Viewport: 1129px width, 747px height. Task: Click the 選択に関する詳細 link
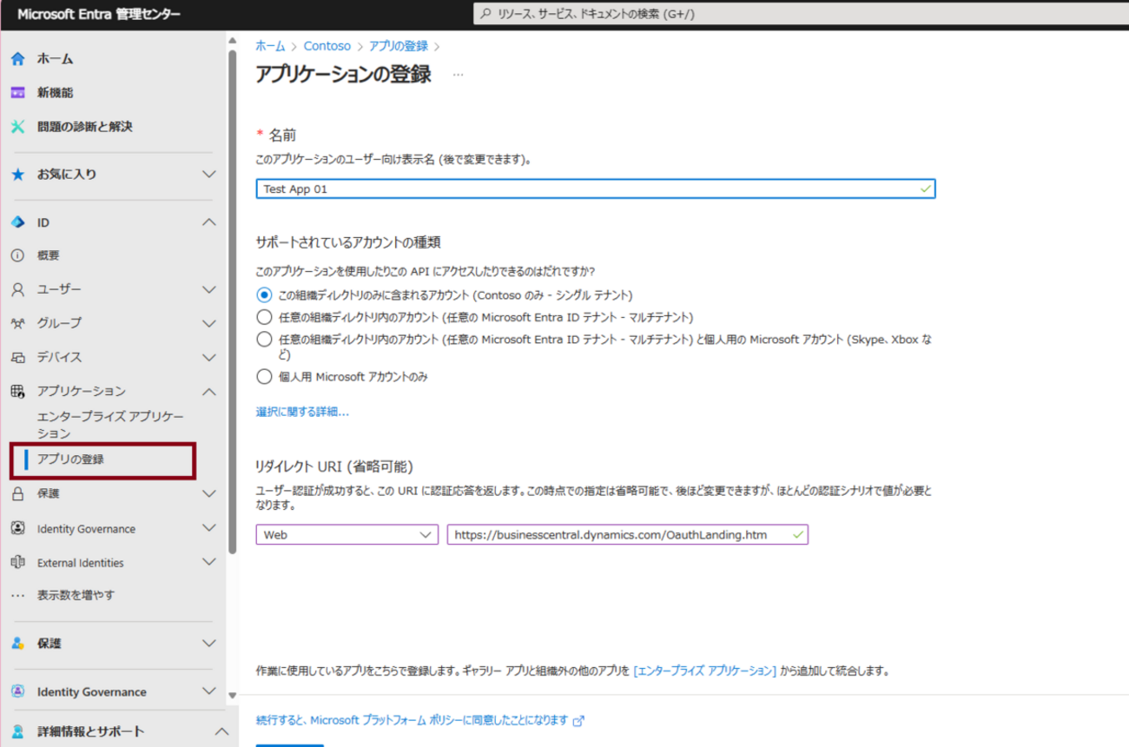click(x=302, y=412)
